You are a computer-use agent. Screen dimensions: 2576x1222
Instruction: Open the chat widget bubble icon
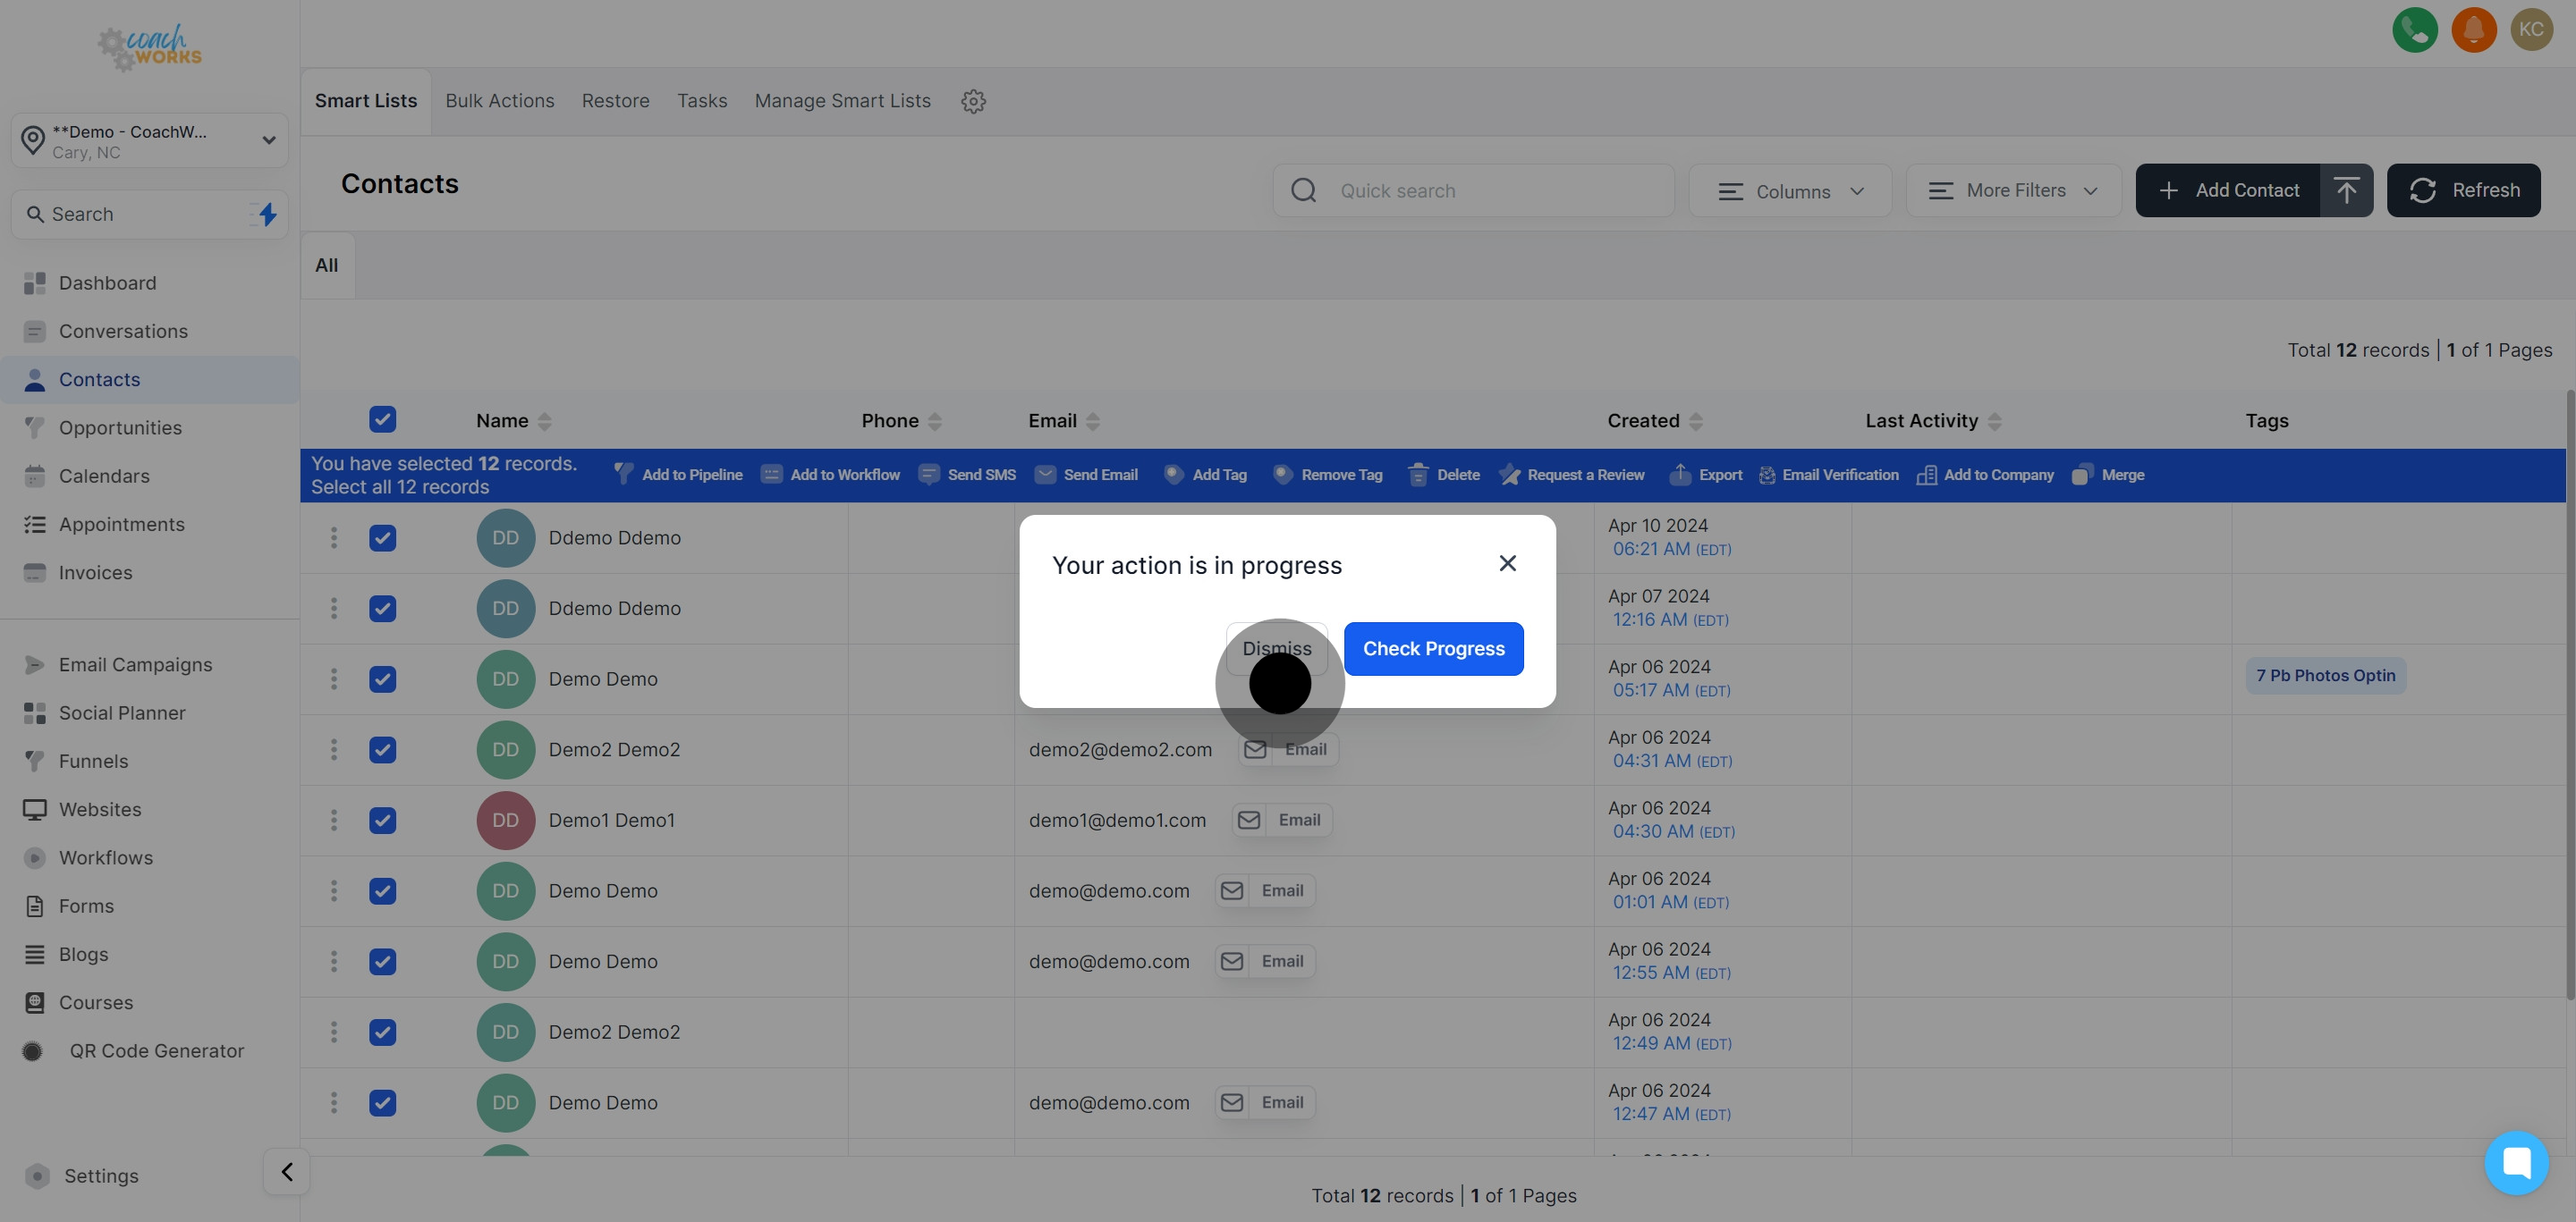[2515, 1162]
